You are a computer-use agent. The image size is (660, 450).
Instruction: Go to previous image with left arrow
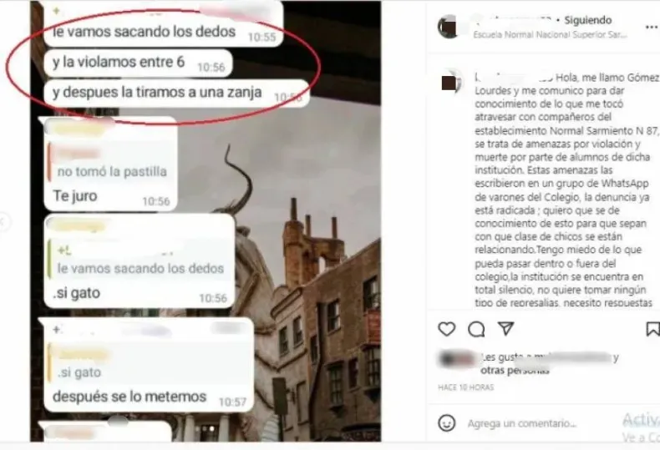[3, 221]
